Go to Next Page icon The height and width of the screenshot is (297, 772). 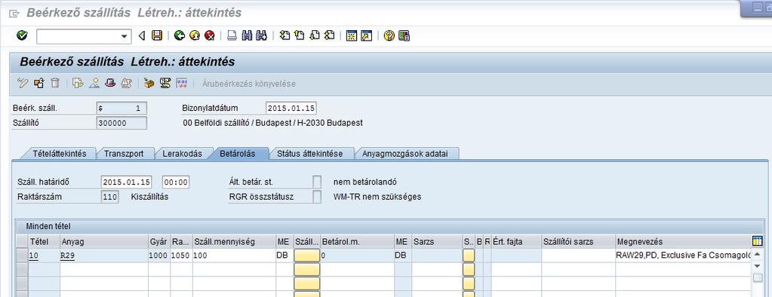314,35
